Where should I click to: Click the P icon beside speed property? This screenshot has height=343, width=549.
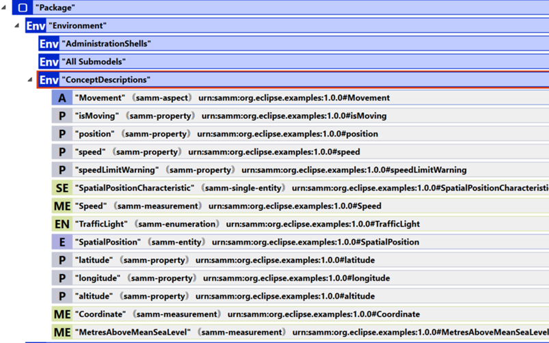(x=62, y=152)
